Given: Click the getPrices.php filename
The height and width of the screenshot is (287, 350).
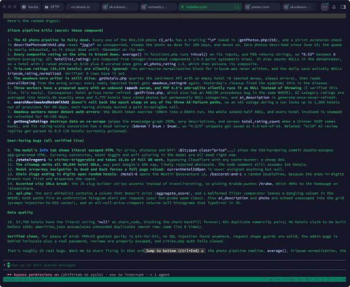Looking at the screenshot, I should click(149, 93).
